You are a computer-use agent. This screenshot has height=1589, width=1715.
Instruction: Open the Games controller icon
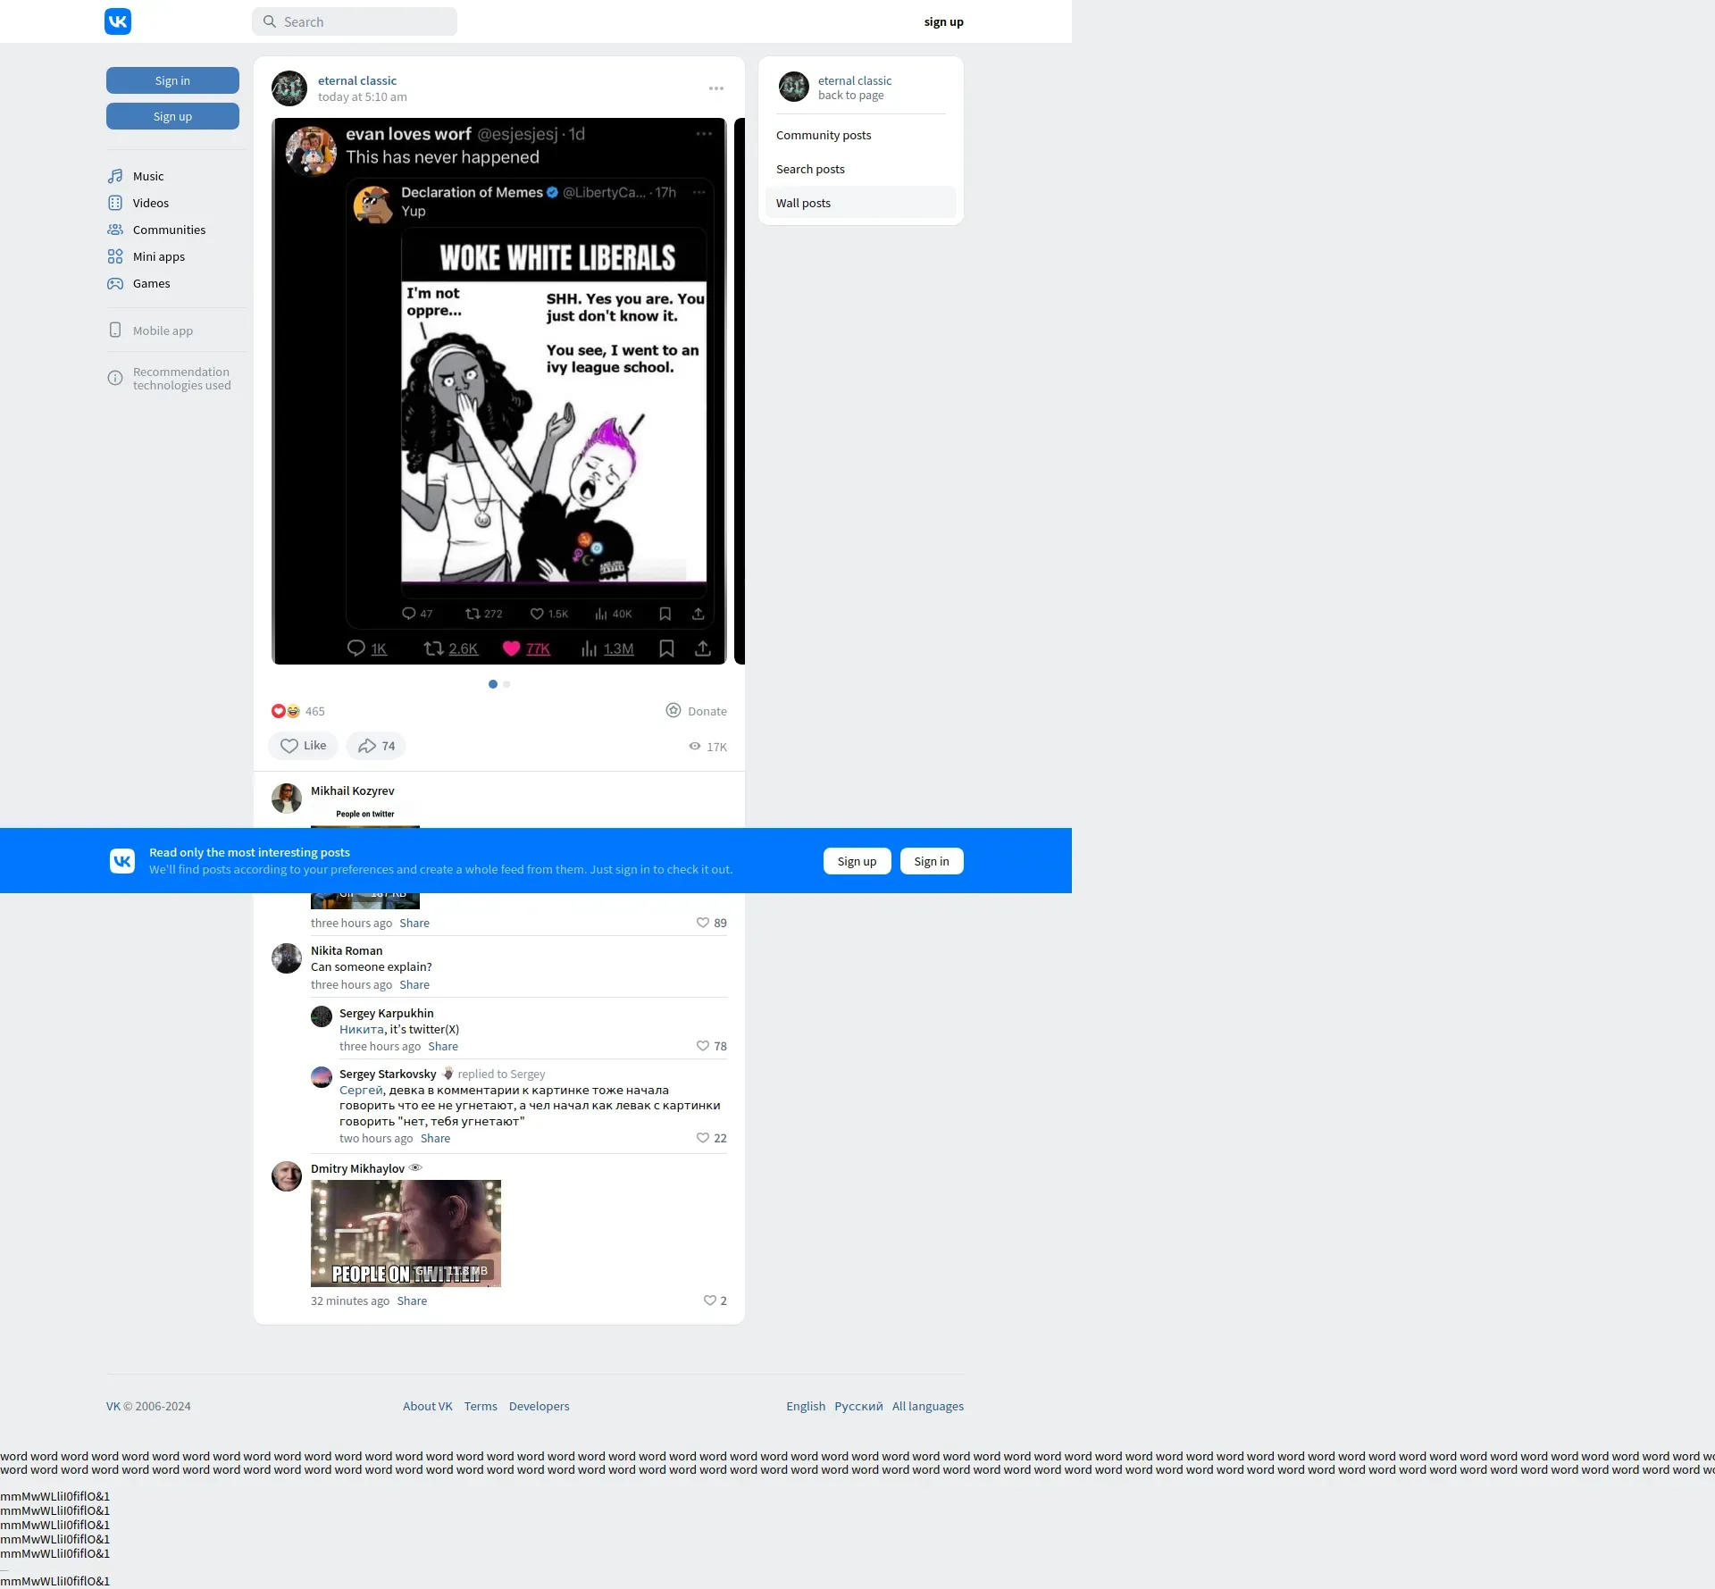(x=115, y=283)
